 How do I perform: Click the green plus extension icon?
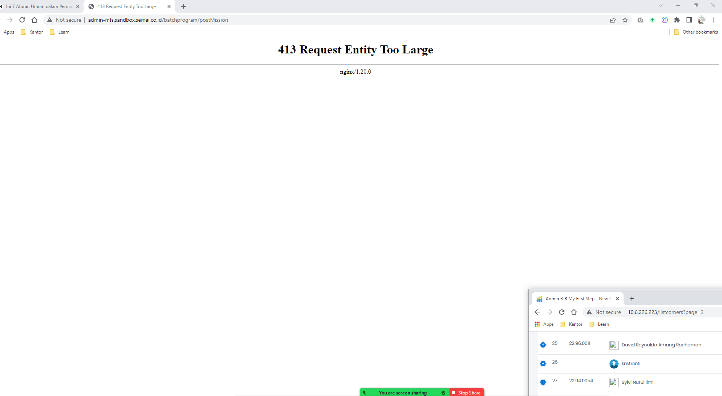point(653,20)
